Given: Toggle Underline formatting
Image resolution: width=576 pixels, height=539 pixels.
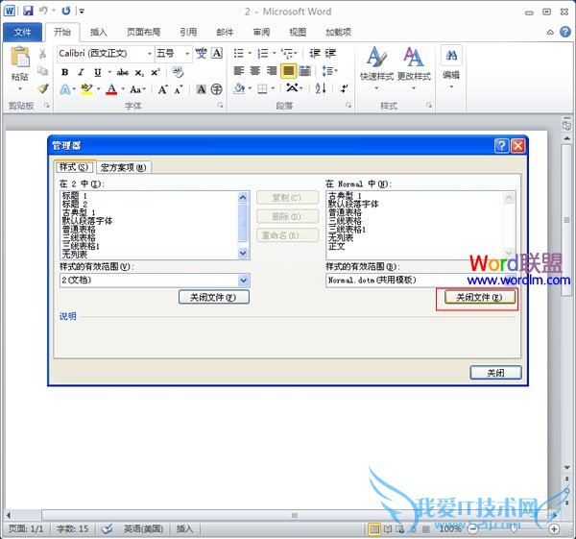Looking at the screenshot, I should [x=97, y=72].
